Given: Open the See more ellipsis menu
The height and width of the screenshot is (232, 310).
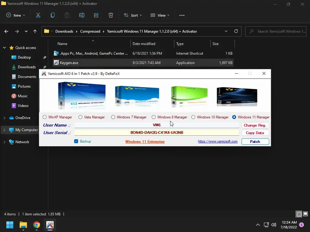Looking at the screenshot, I should tap(182, 15).
